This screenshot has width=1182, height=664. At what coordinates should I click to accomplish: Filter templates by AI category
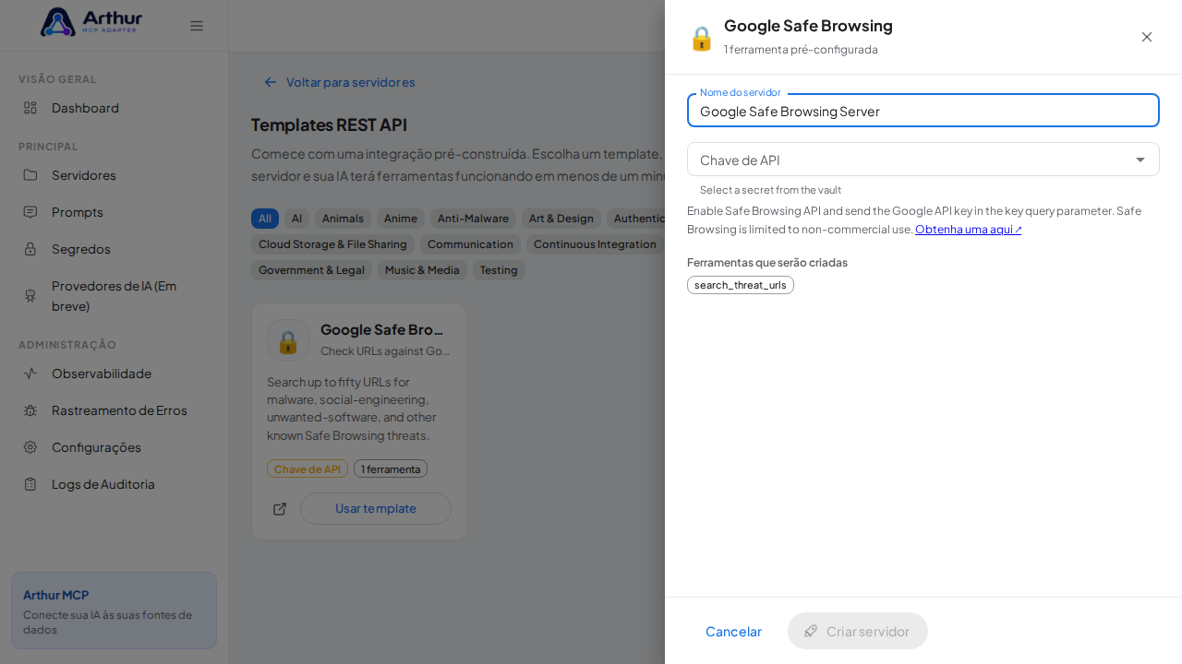pos(296,219)
